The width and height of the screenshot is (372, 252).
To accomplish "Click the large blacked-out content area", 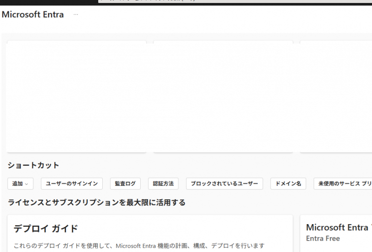I will pos(188,98).
